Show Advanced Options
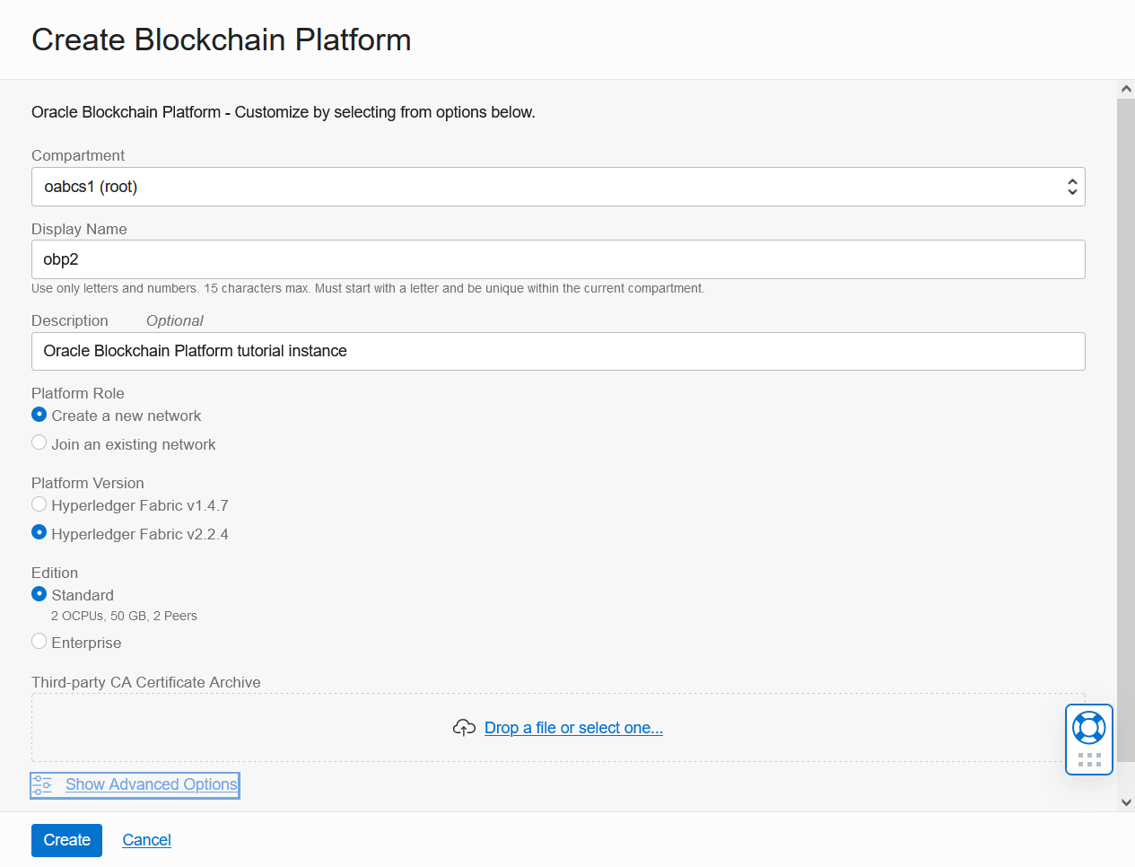Image resolution: width=1135 pixels, height=867 pixels. pyautogui.click(x=150, y=784)
